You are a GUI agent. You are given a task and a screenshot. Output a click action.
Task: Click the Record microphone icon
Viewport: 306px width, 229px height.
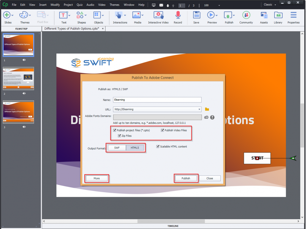pos(178,15)
